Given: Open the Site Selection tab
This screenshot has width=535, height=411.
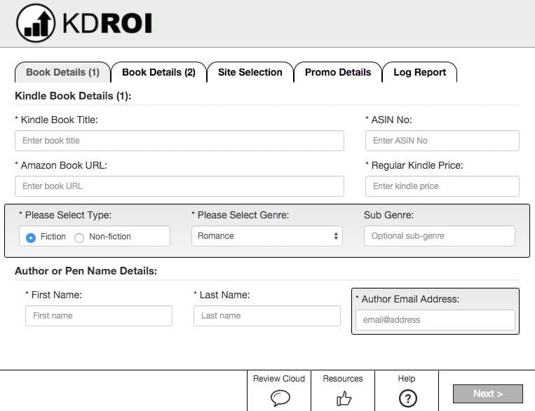Looking at the screenshot, I should 250,72.
